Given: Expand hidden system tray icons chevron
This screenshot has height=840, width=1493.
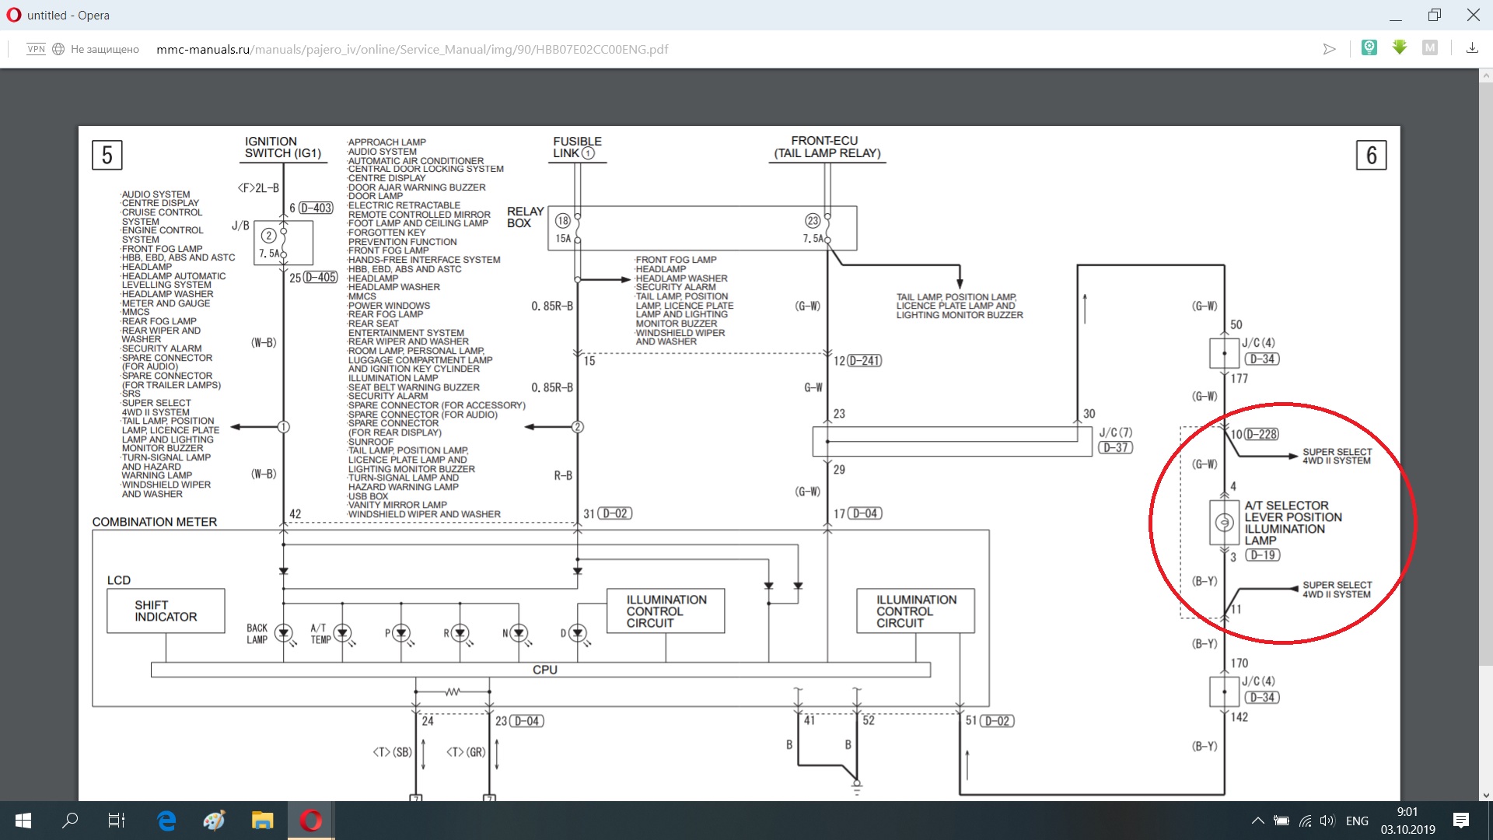Looking at the screenshot, I should [x=1257, y=821].
